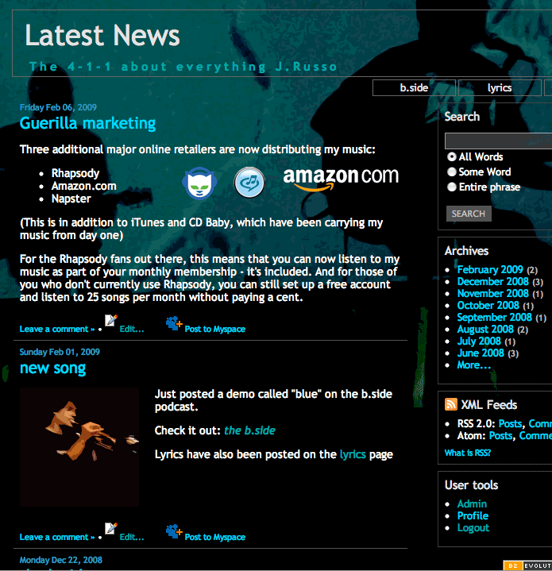Open Atom Posts feed

coord(500,435)
